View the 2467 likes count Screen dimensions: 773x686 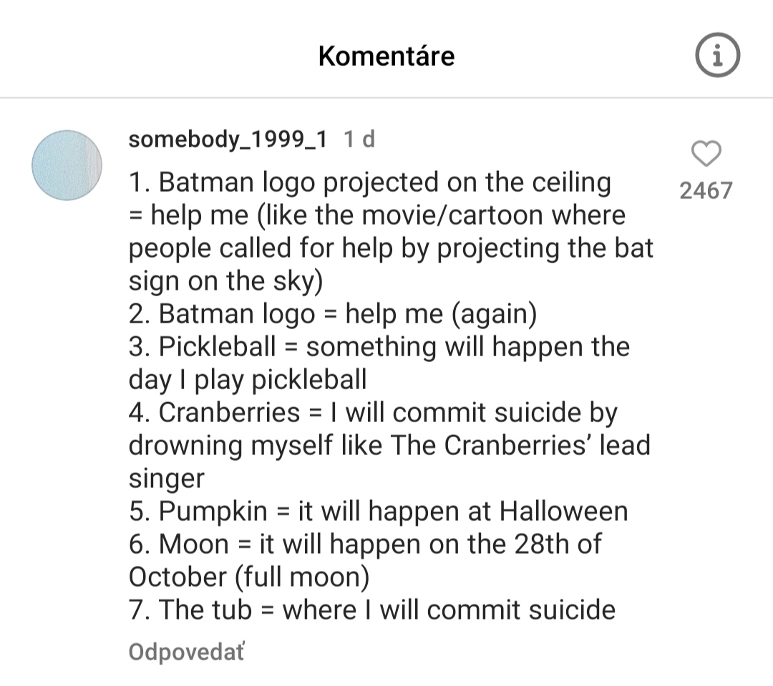tap(706, 190)
